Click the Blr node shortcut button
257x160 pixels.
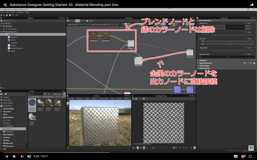pyautogui.click(x=129, y=25)
